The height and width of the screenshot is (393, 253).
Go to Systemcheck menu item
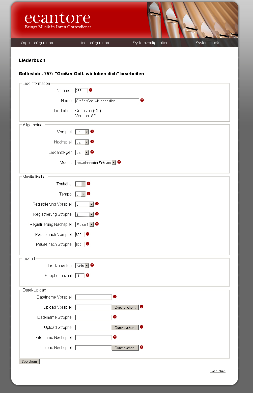pos(207,43)
